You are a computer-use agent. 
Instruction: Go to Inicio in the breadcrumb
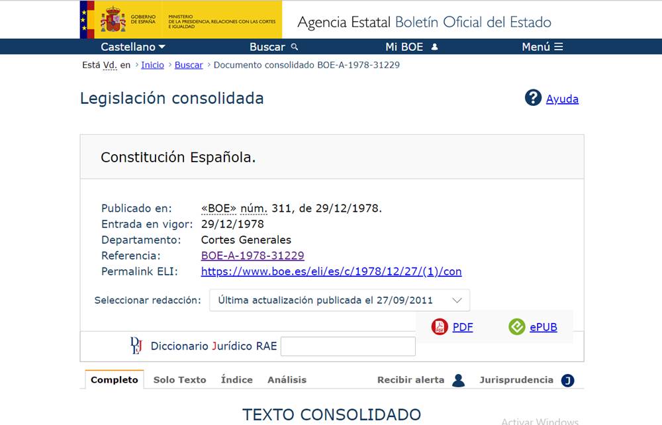[x=152, y=65]
